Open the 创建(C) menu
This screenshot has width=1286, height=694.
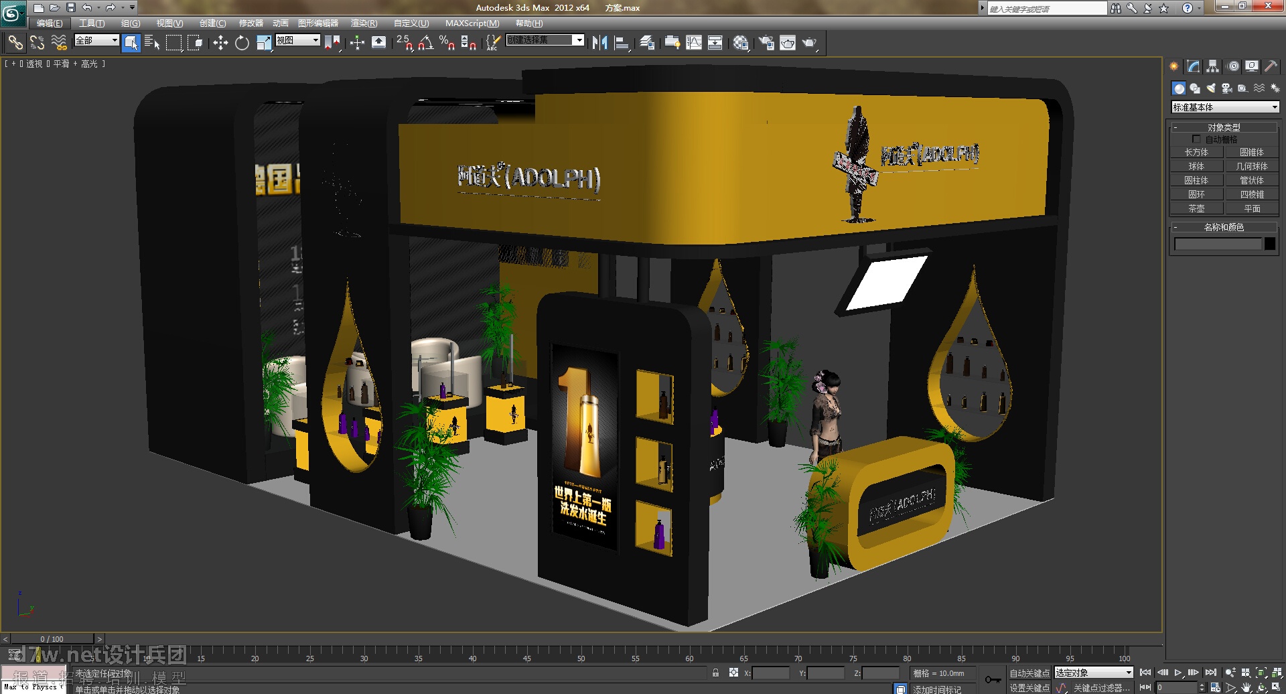[212, 23]
